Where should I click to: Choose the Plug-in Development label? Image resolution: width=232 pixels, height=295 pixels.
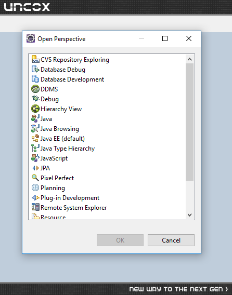70,198
